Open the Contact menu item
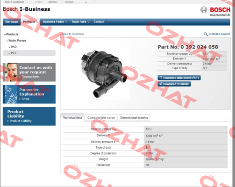235x187 pixels. [99, 22]
